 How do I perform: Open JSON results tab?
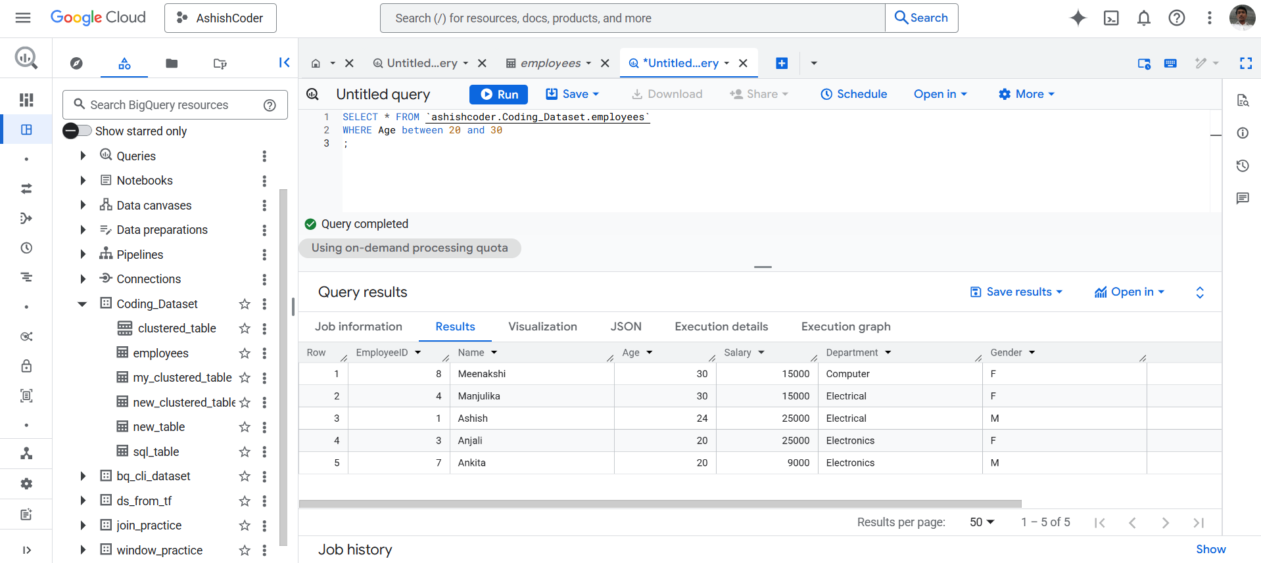pos(626,327)
